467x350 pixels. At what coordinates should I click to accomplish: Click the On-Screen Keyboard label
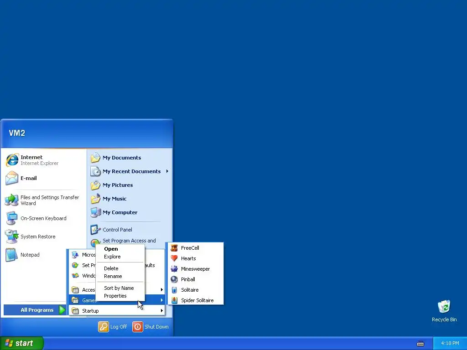[43, 218]
